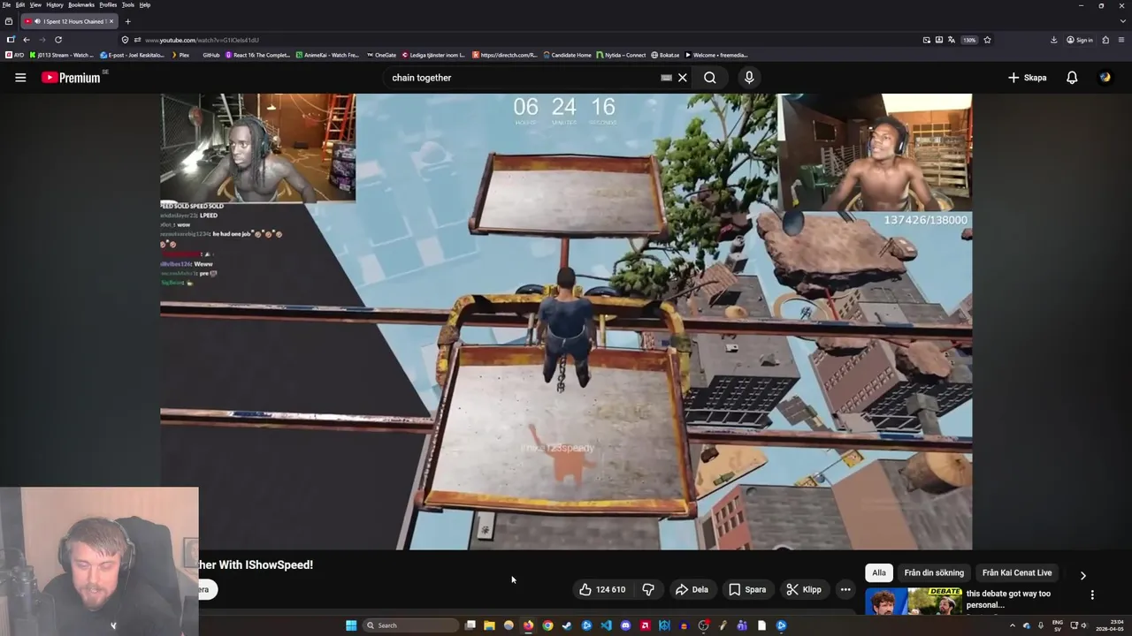Open the YouTube guide hamburger menu
This screenshot has width=1132, height=636.
[x=20, y=78]
